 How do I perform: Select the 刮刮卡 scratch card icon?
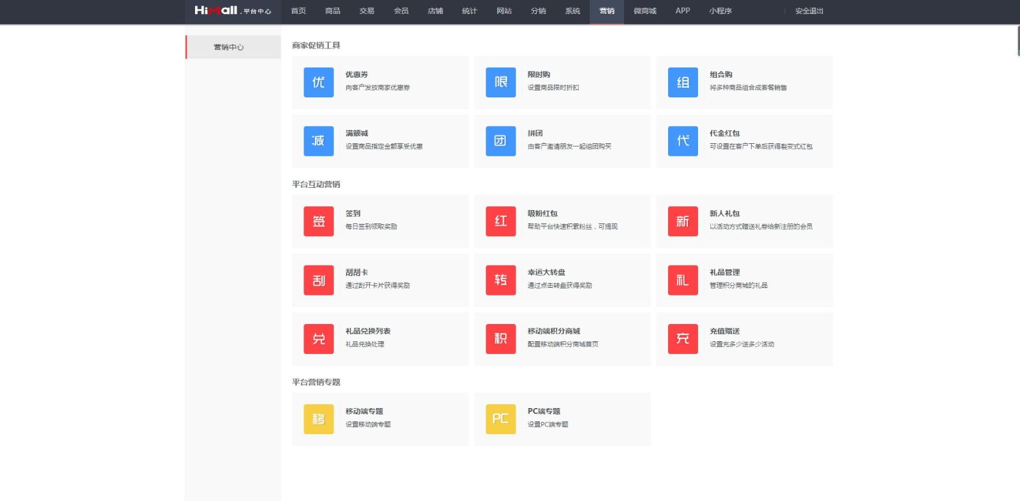click(319, 280)
